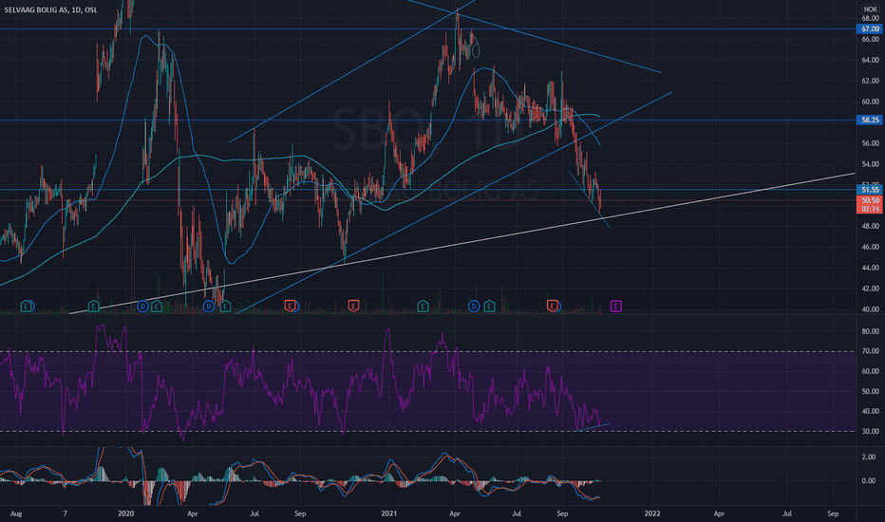This screenshot has width=885, height=522.
Task: Open the NOK currency selector
Action: tap(871, 9)
